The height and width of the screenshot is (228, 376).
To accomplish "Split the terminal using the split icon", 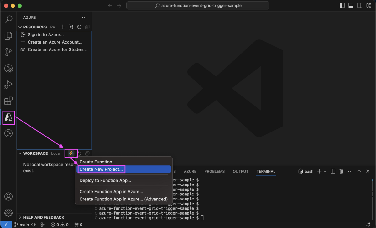I will pos(332,171).
